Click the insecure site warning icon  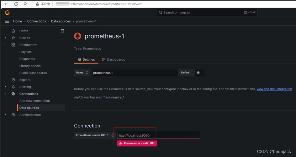click(x=37, y=4)
